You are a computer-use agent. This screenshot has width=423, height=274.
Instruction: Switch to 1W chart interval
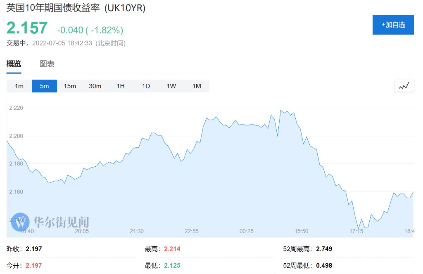171,86
